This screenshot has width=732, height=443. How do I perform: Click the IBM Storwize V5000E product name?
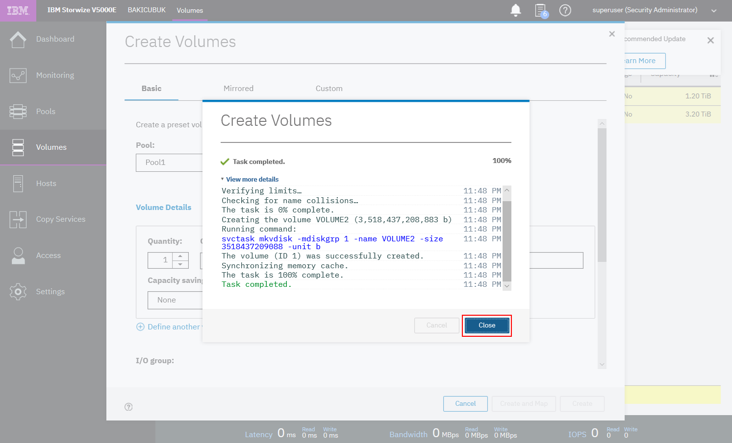82,10
